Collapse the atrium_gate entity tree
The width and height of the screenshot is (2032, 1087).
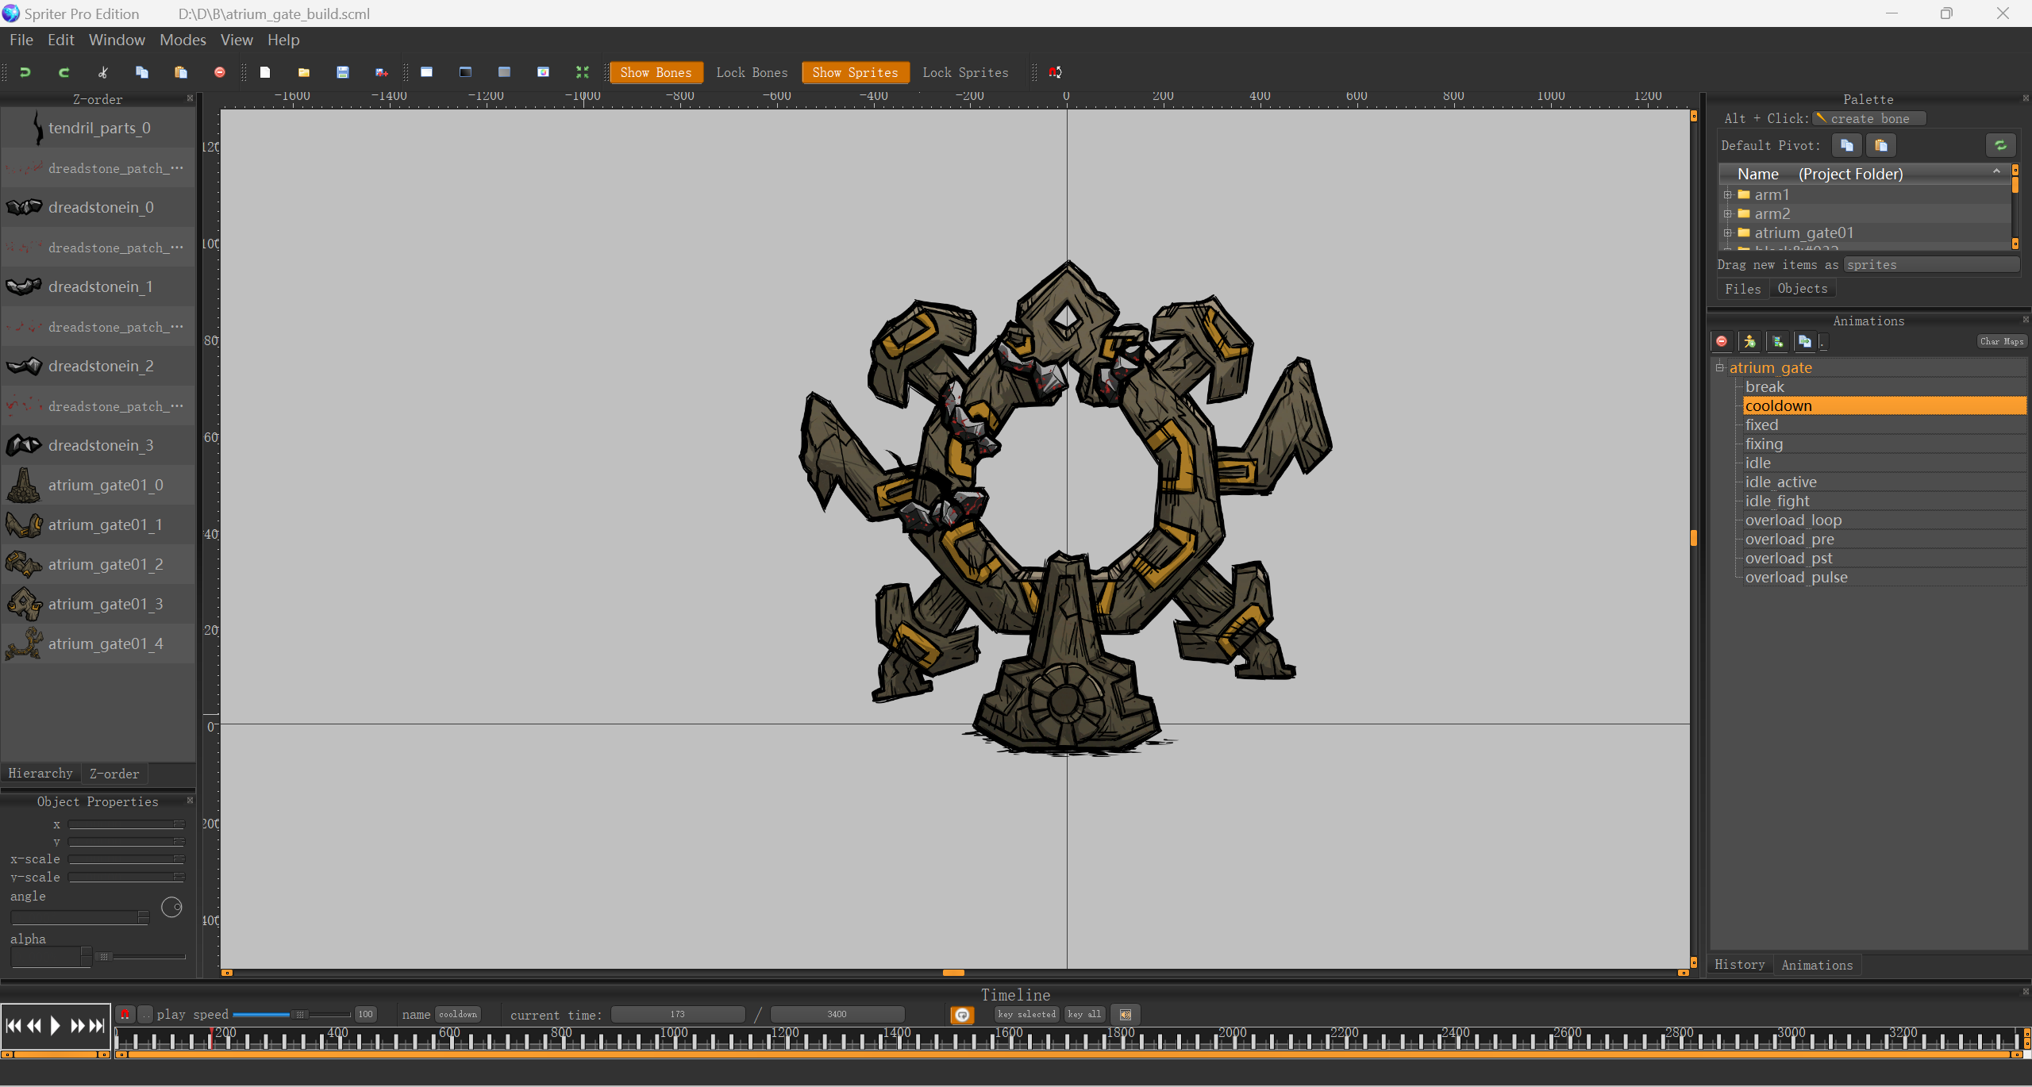1719,367
